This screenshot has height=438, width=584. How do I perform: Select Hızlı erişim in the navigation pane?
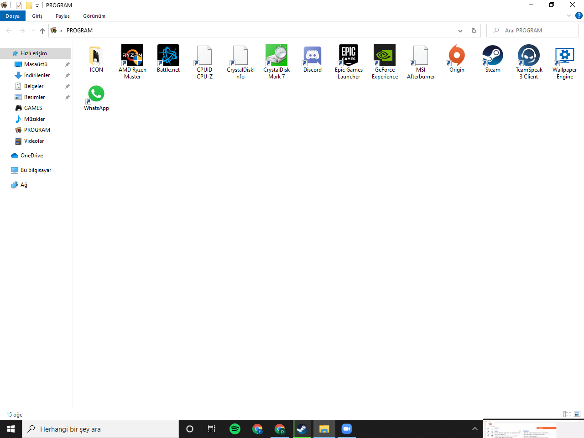coord(36,53)
